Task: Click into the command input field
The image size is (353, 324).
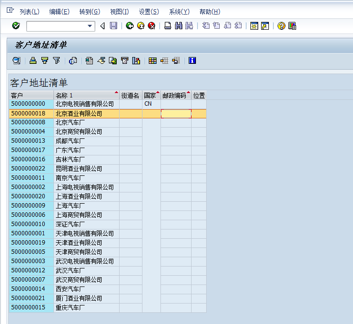Action: [57, 26]
